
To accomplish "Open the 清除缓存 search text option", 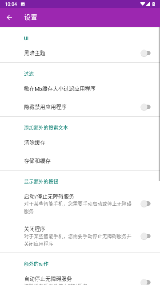I will click(80, 142).
